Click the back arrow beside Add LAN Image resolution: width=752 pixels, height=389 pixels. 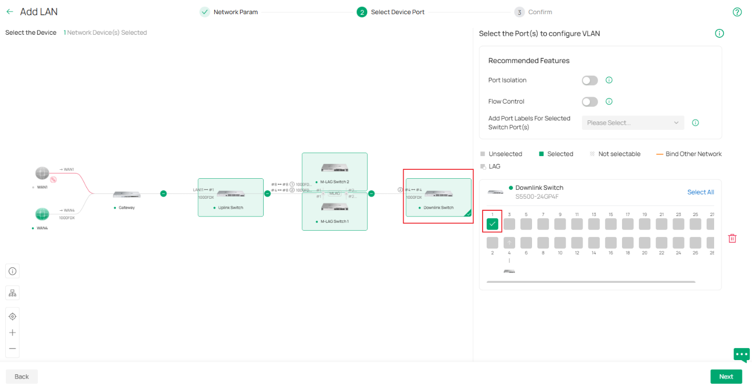click(x=9, y=12)
